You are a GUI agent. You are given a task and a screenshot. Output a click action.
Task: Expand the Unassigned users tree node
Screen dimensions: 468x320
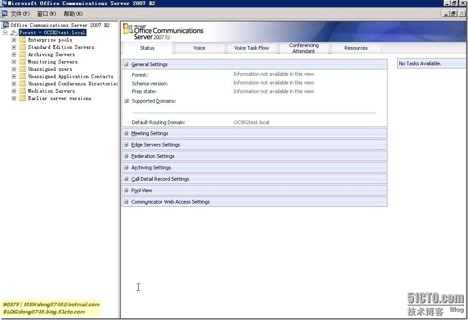coord(14,69)
